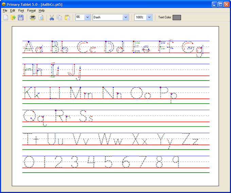Cut selection using the scissors icon
231x193 pixels.
[x=52, y=17]
